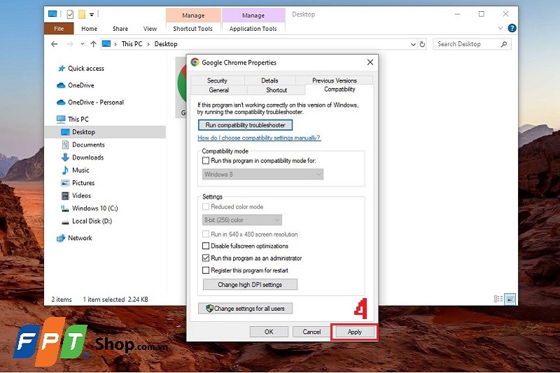Open the Windows 8 compatibility dropdown
560x373 pixels.
point(262,174)
